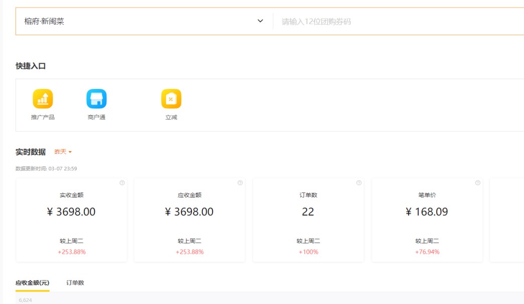Click help icon on 笔单价 card
Screen dimensions: 524x304
(x=477, y=183)
